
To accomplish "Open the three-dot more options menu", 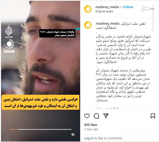I will 152,9.
